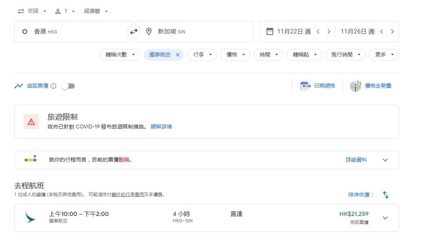This screenshot has width=427, height=240.
Task: Open the 來回 trip type dropdown
Action: 32,11
